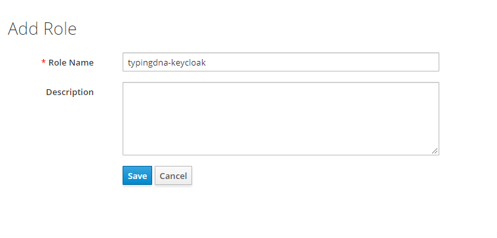Focus the Role Name input field
Image resolution: width=497 pixels, height=238 pixels.
click(281, 62)
